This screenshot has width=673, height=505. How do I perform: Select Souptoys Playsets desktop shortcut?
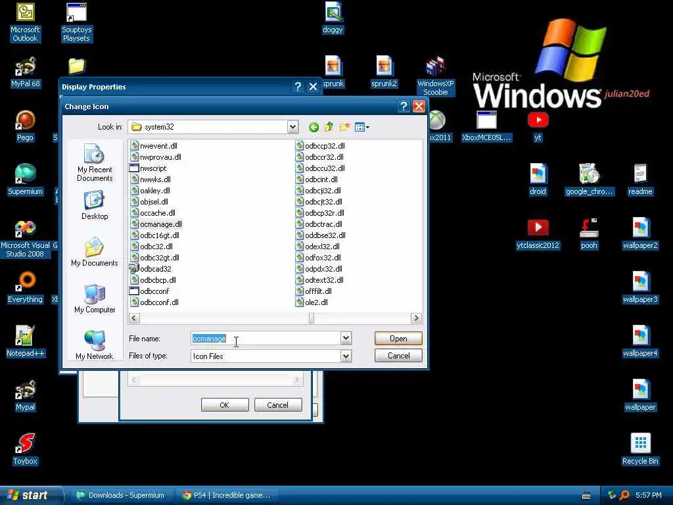pos(76,22)
